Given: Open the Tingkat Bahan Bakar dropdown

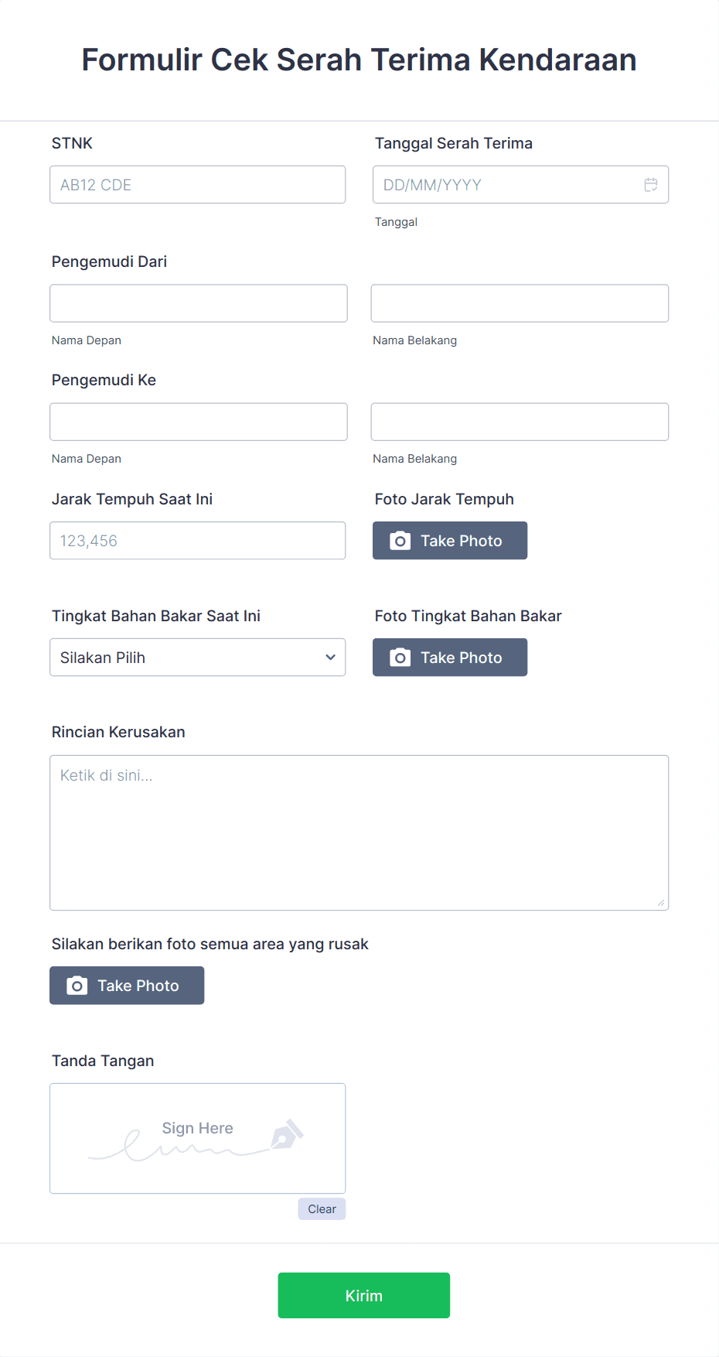Looking at the screenshot, I should [197, 657].
